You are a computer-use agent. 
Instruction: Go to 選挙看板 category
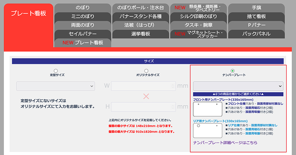click(141, 34)
